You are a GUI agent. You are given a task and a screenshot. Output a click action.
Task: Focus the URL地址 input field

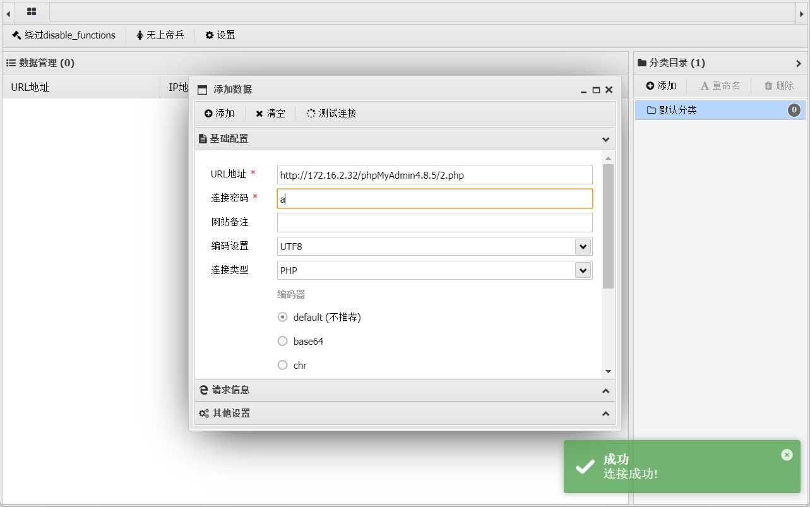[435, 175]
